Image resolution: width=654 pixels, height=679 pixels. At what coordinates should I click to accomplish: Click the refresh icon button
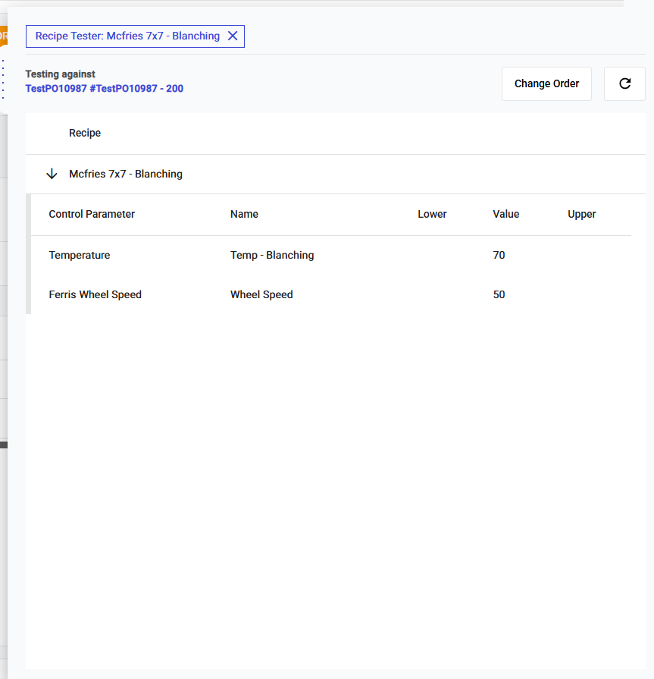[x=624, y=84]
